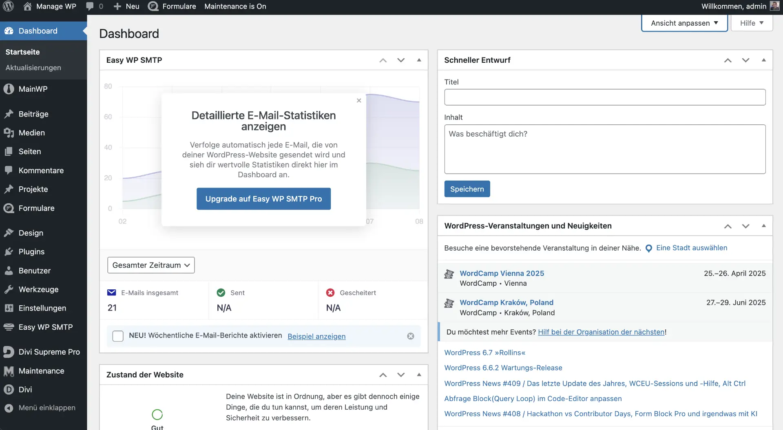Viewport: 783px width, 430px height.
Task: Click the Easy WP SMTP sidebar icon
Action: tap(9, 327)
